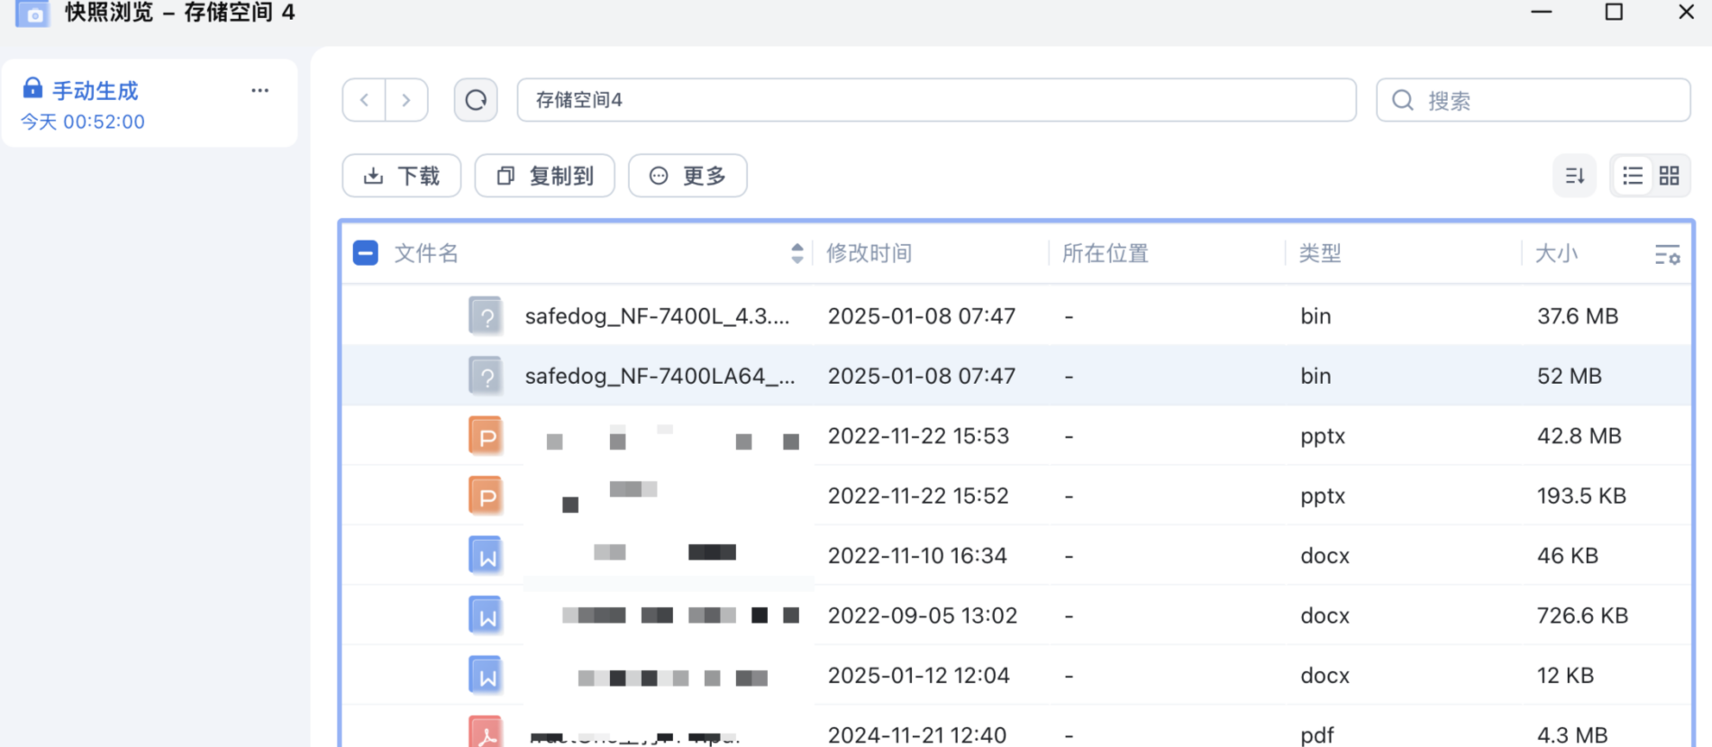Viewport: 1712px width, 747px height.
Task: Go back with the left arrow
Action: pos(364,100)
